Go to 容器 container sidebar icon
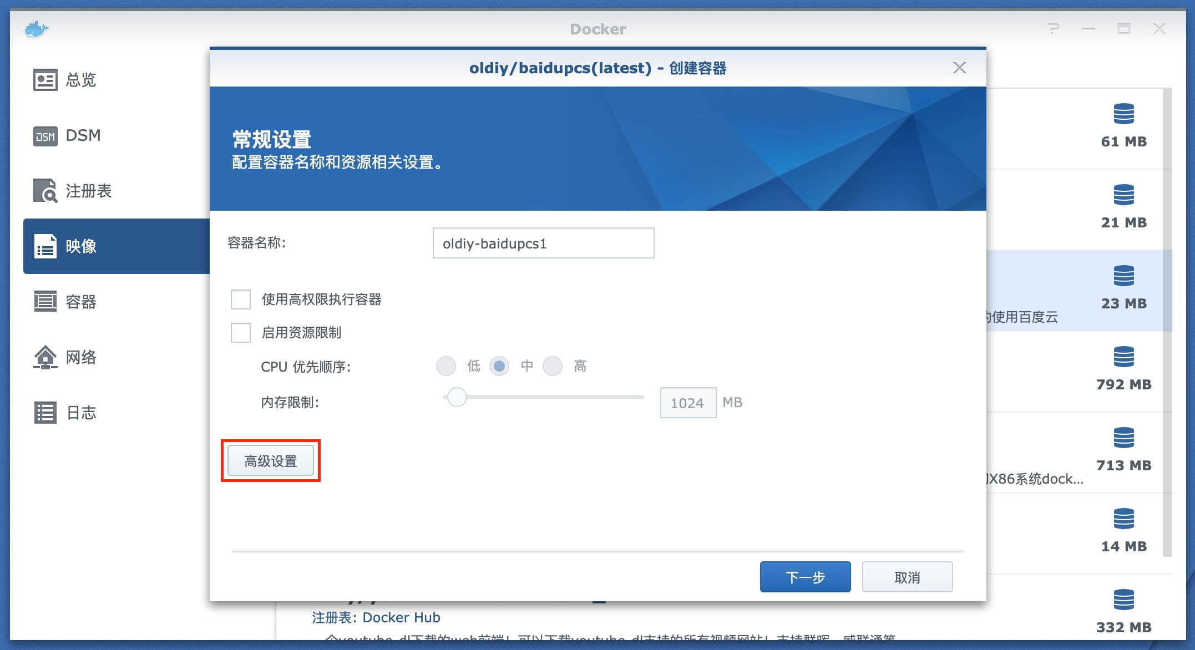This screenshot has width=1195, height=650. point(45,302)
